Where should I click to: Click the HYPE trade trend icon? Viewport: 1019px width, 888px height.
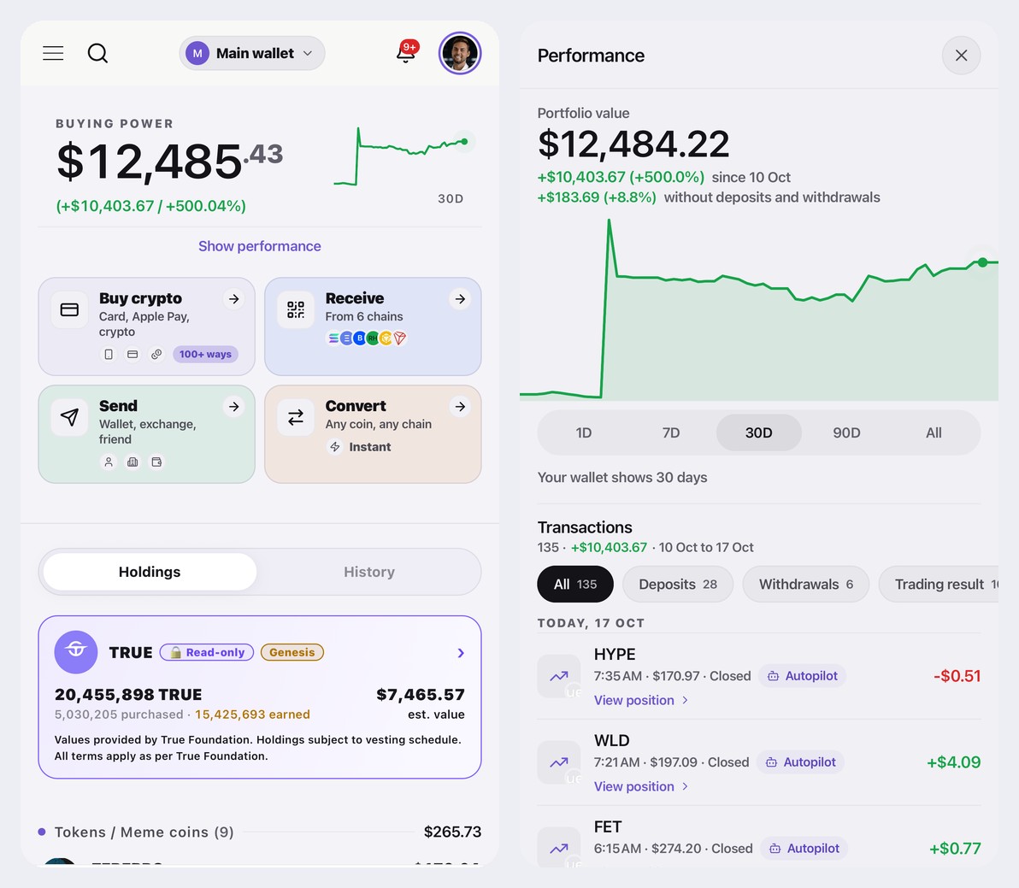point(559,675)
